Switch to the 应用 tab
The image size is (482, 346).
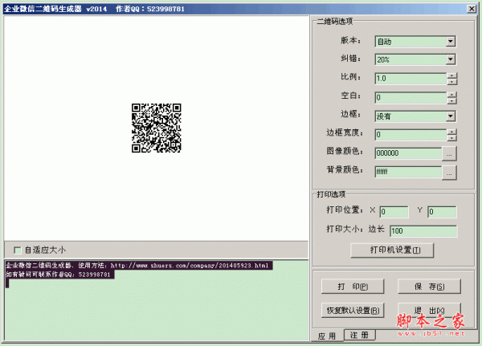coord(327,336)
